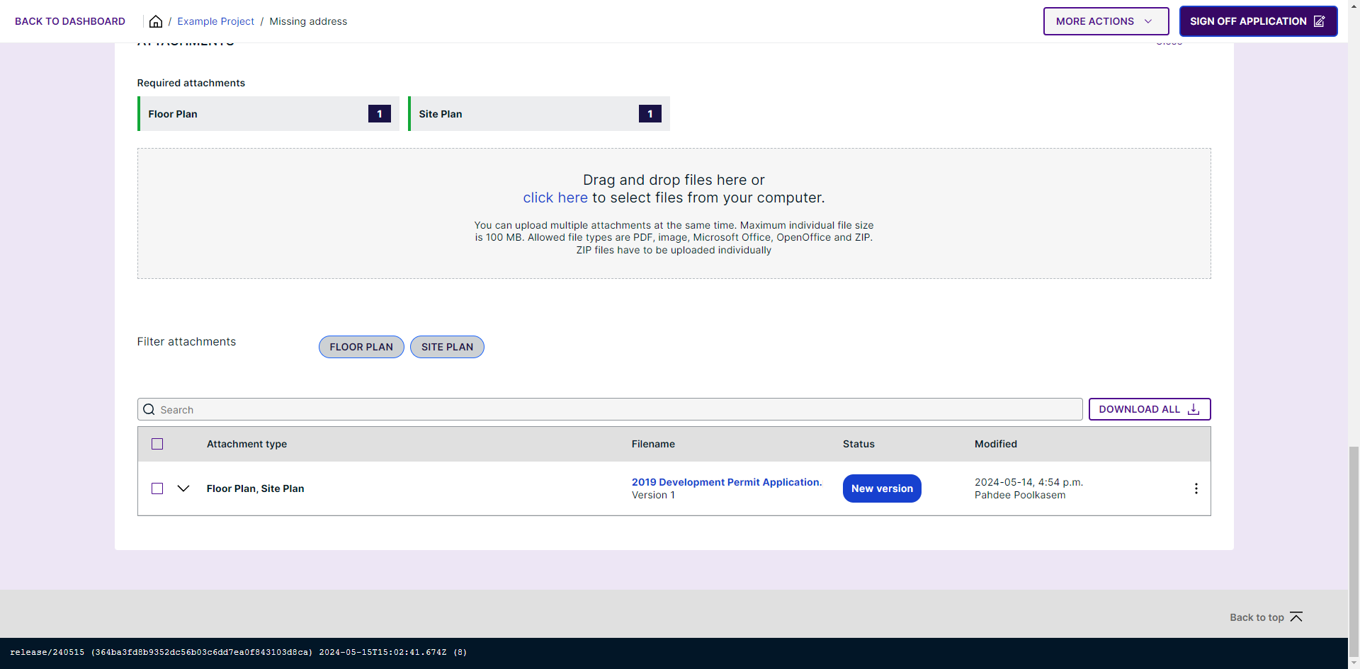Filter attachments by Site Plan

click(447, 347)
